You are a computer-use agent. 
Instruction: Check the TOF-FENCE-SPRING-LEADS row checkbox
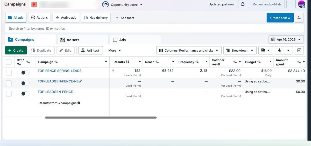pos(9,73)
